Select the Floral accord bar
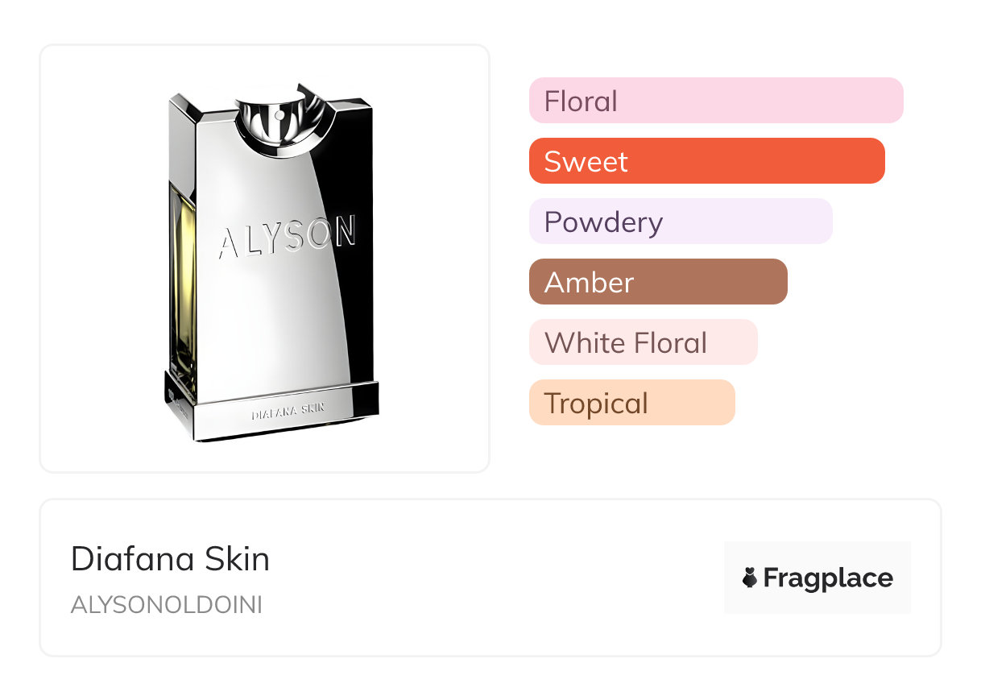The image size is (981, 696). click(x=715, y=101)
